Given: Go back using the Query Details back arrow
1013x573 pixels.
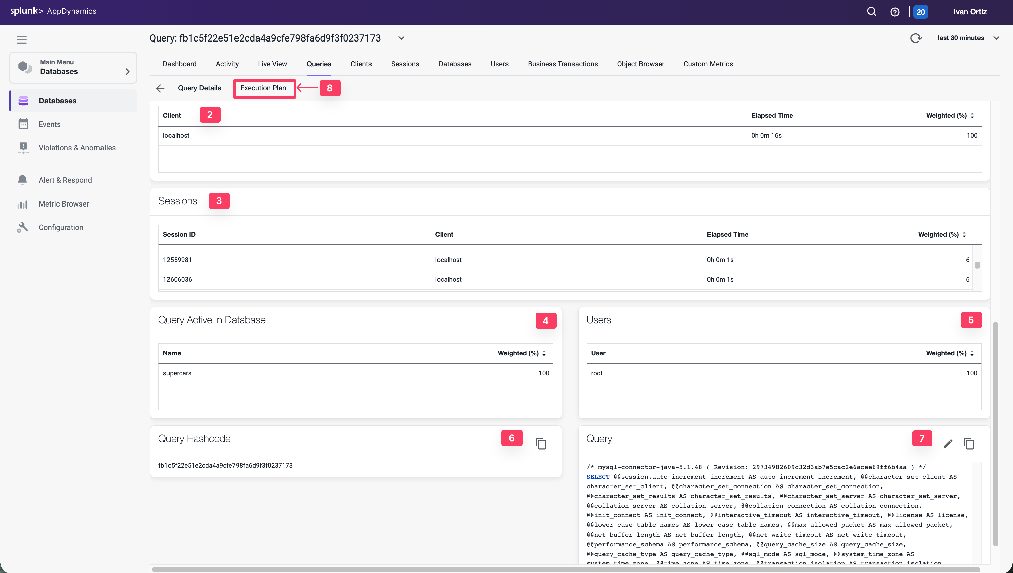Looking at the screenshot, I should (160, 88).
